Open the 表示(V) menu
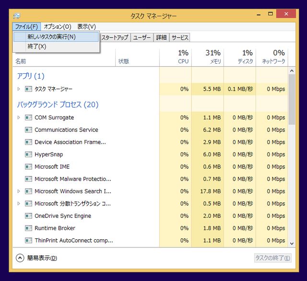 [x=86, y=26]
